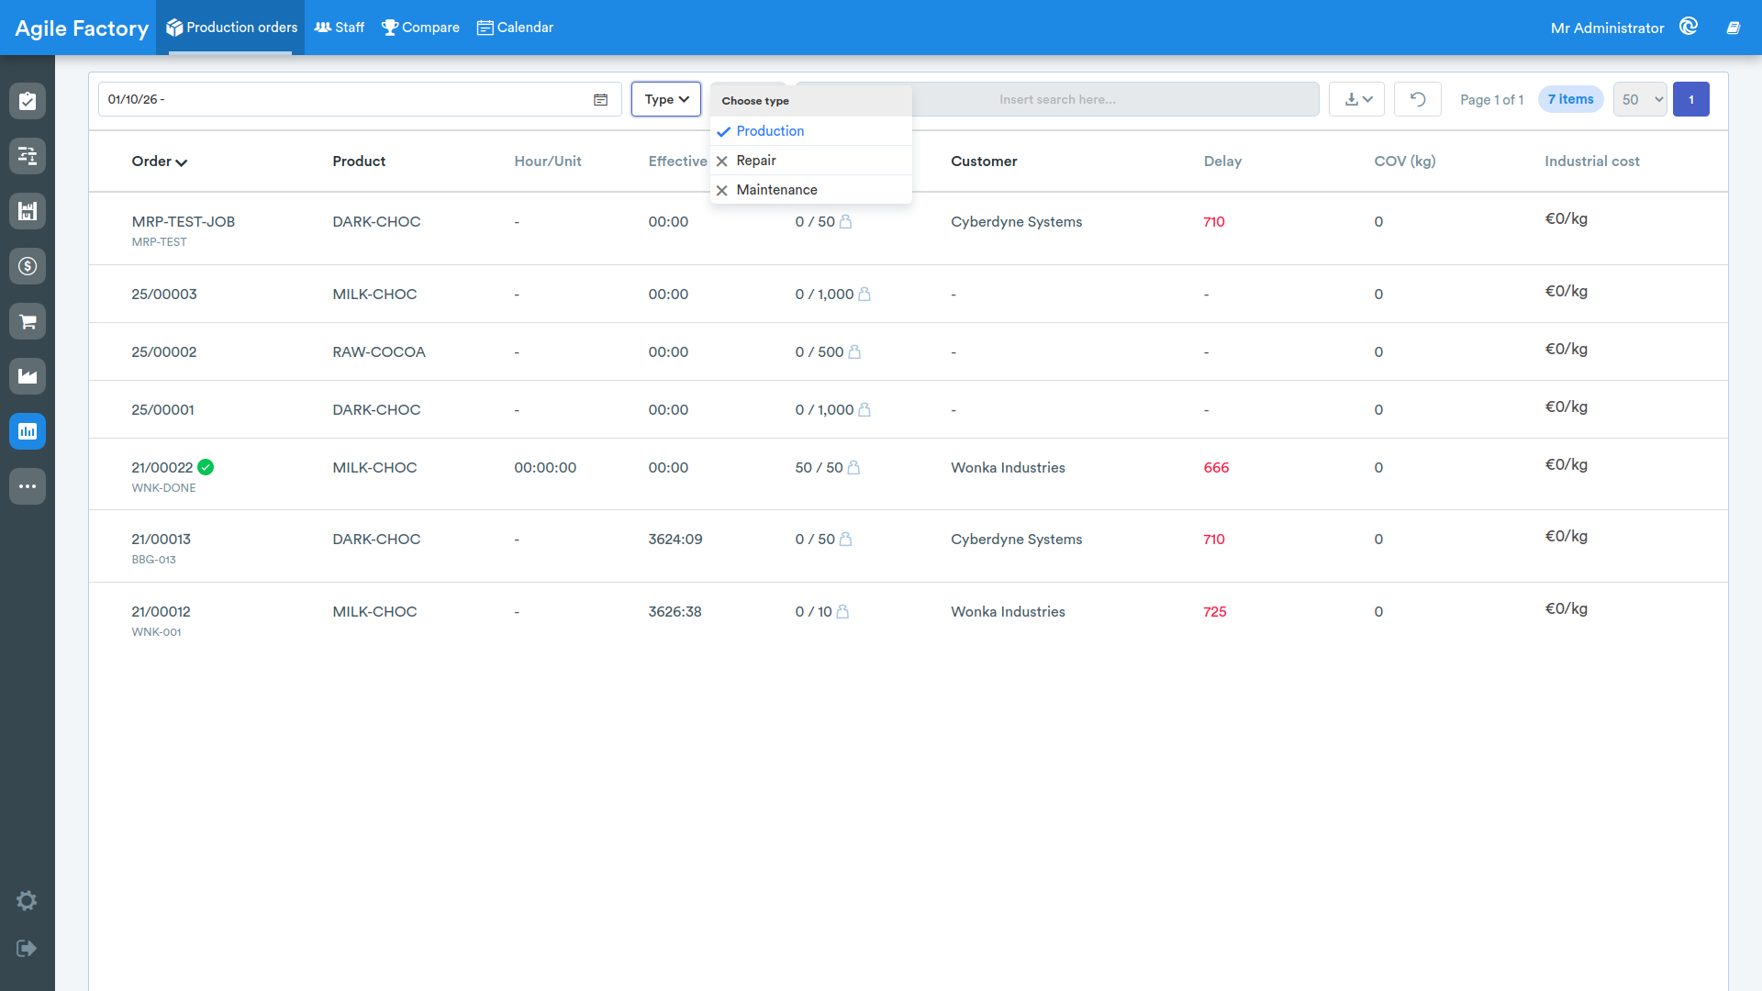Click the date range input field
This screenshot has width=1762, height=991.
[360, 99]
